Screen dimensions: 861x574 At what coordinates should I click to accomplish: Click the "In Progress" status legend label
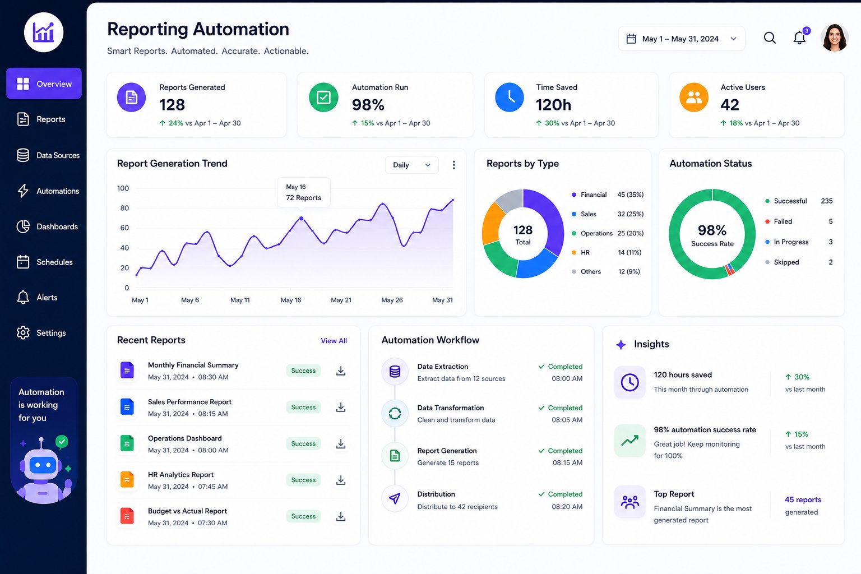click(x=791, y=242)
